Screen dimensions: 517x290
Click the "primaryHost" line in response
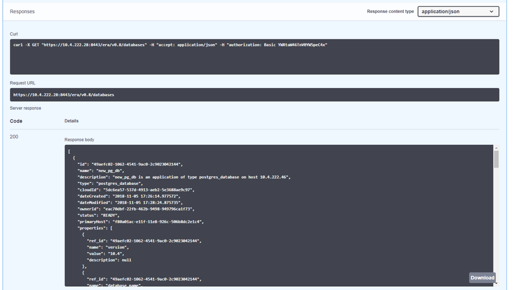pyautogui.click(x=141, y=222)
